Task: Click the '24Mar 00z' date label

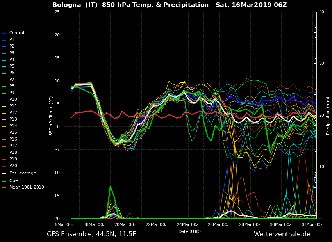Action: (187, 225)
